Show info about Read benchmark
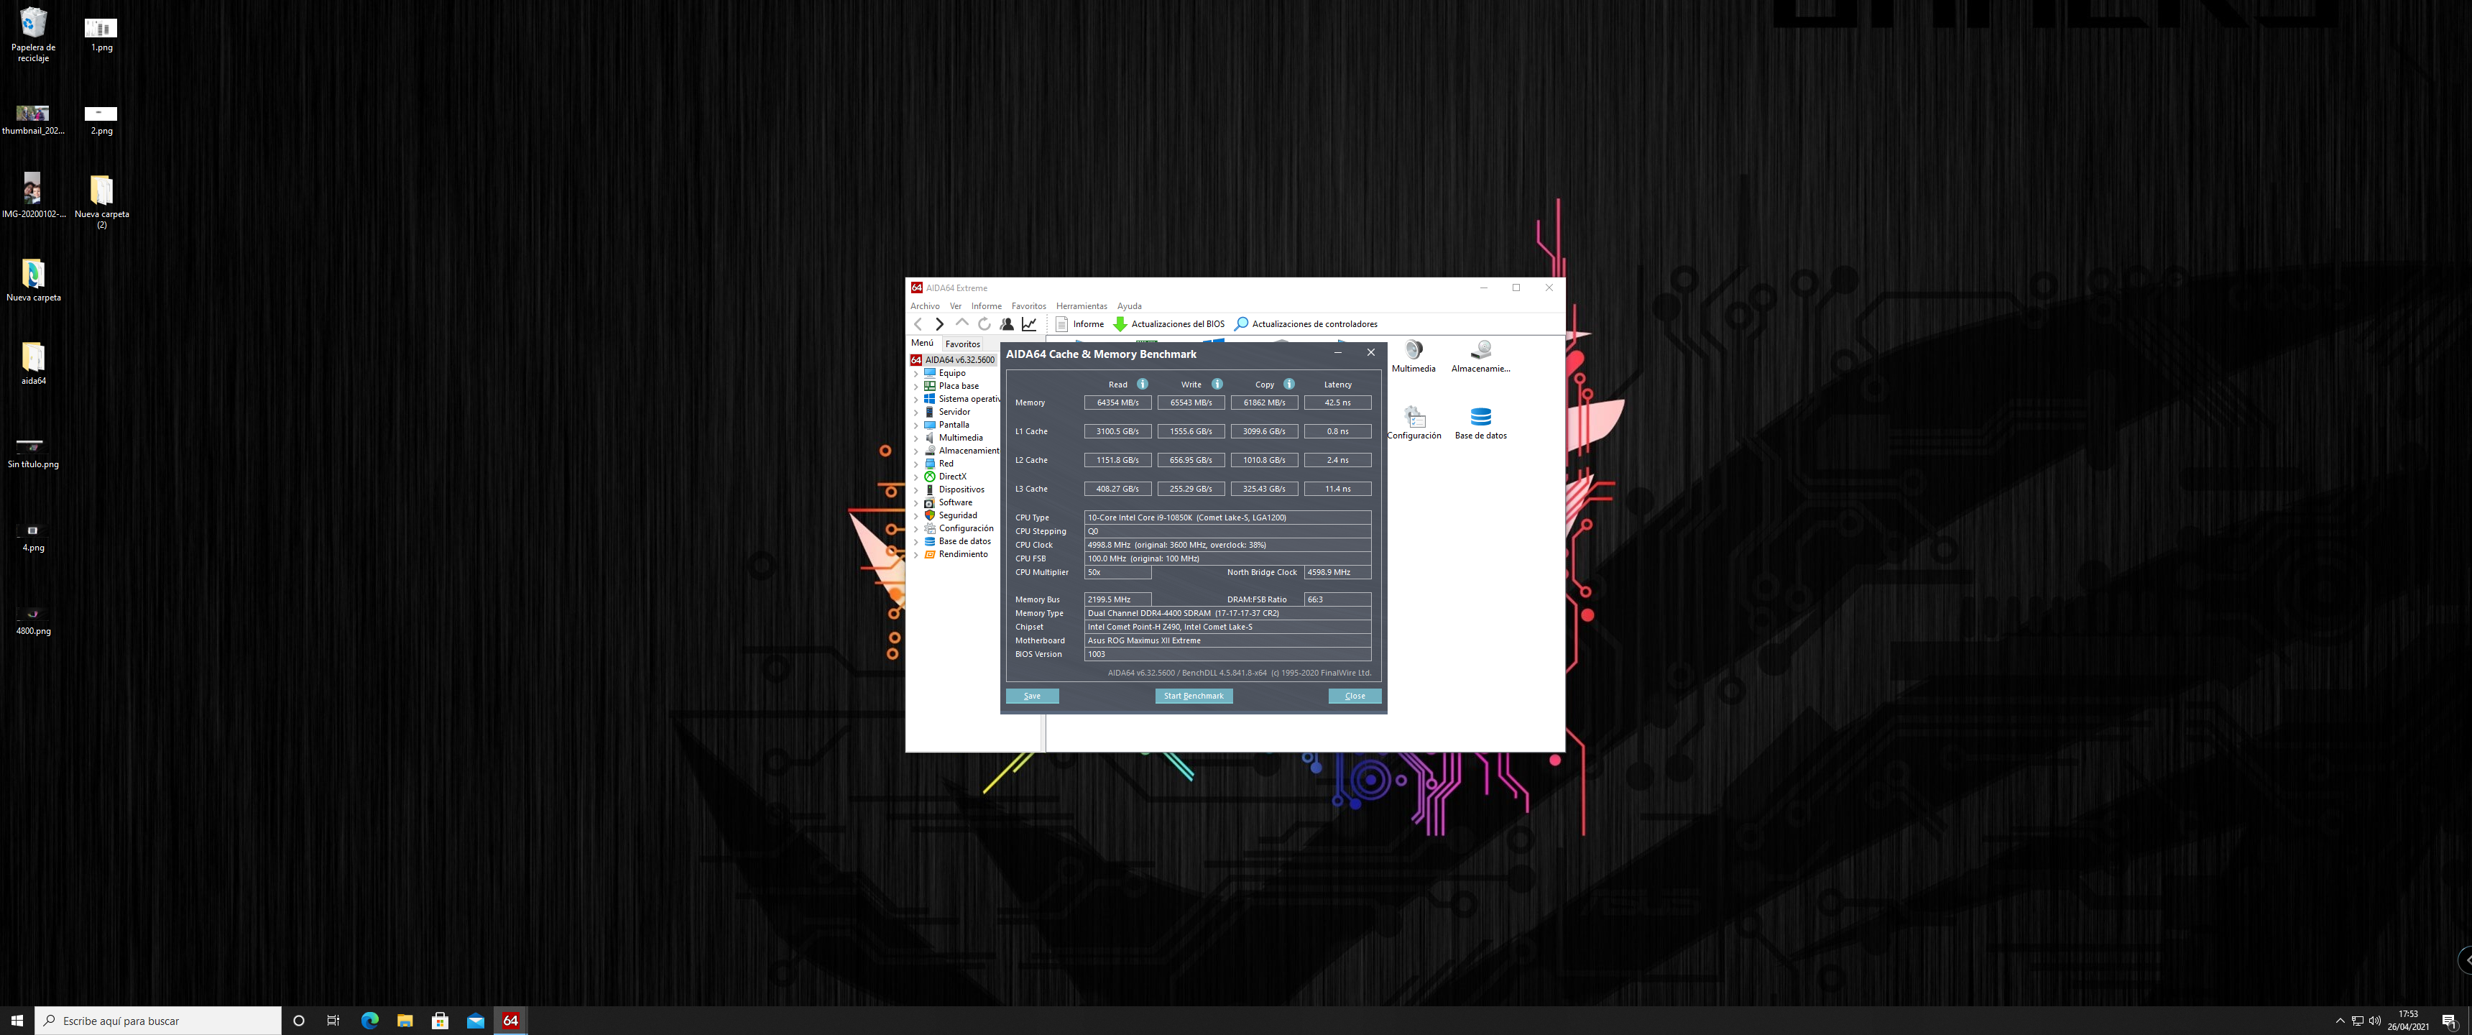 click(1142, 384)
